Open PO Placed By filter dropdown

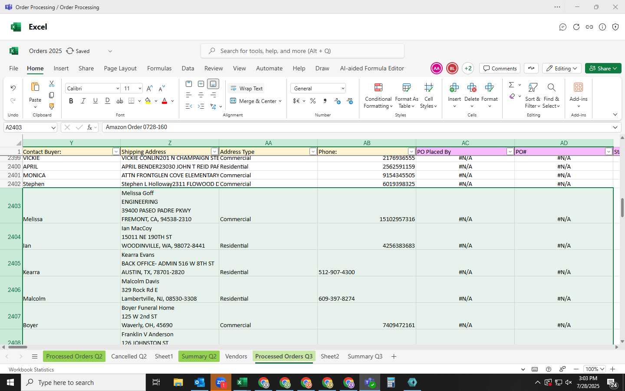510,152
